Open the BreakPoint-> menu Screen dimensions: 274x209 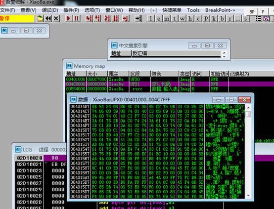220,10
